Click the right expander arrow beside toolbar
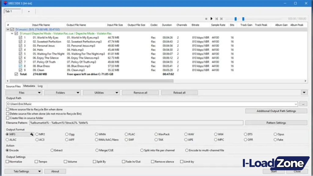 304,92
